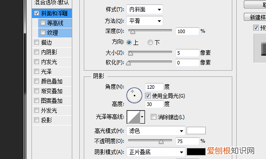Open the 样式 dropdown showing 内斜面
This screenshot has width=266, height=159.
(145, 9)
